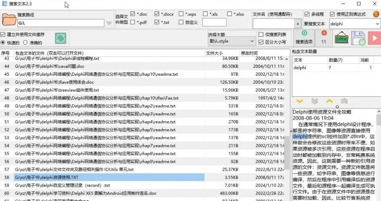The height and width of the screenshot is (201, 381).
Task: Clear the file name field with x button
Action: (x=298, y=24)
